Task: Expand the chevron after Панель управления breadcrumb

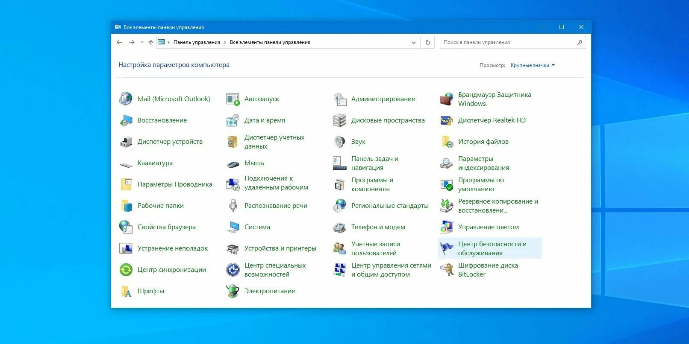Action: point(225,42)
